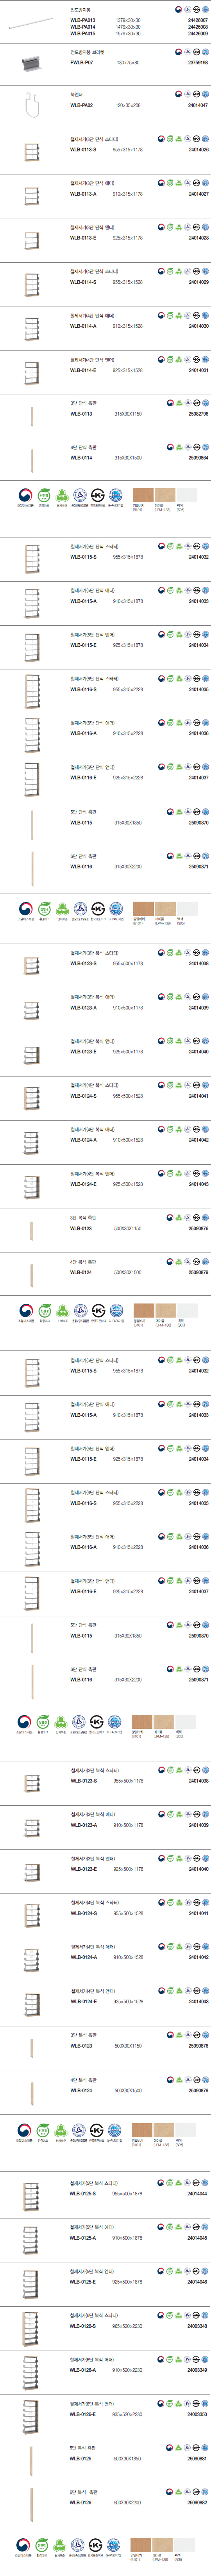Select order number 25090864 for WLB-0114
This screenshot has height=2576, width=211.
pos(198,458)
